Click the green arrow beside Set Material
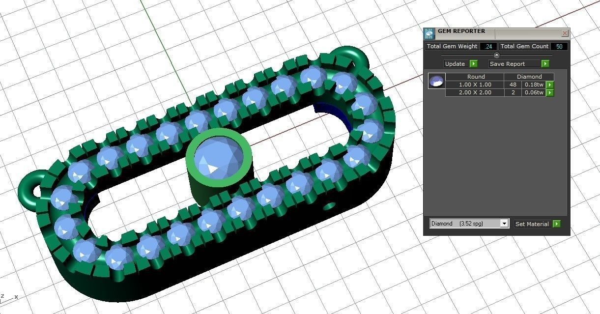 (556, 224)
